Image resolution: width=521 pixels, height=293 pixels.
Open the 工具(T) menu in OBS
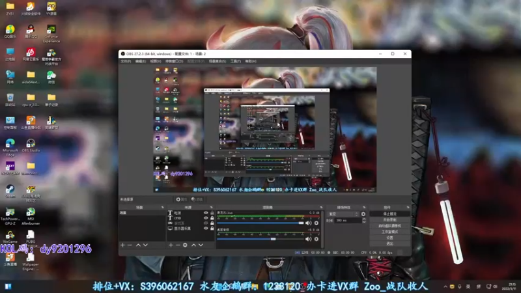[x=236, y=61]
